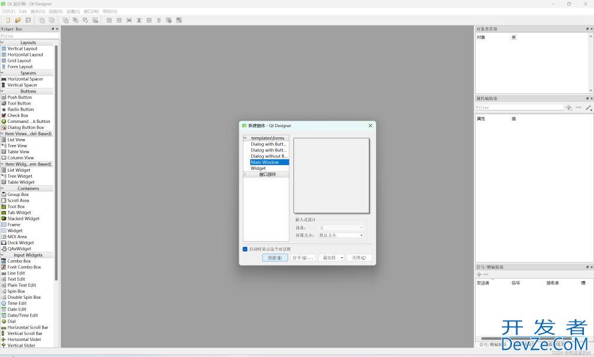Select the Edit Signals/Slots mode icon
The width and height of the screenshot is (594, 357).
tap(75, 20)
